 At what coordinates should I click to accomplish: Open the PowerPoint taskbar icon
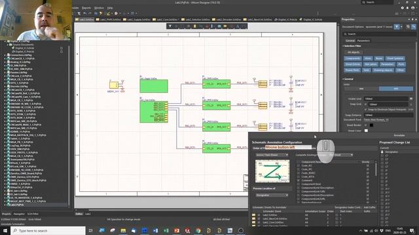click(x=177, y=230)
